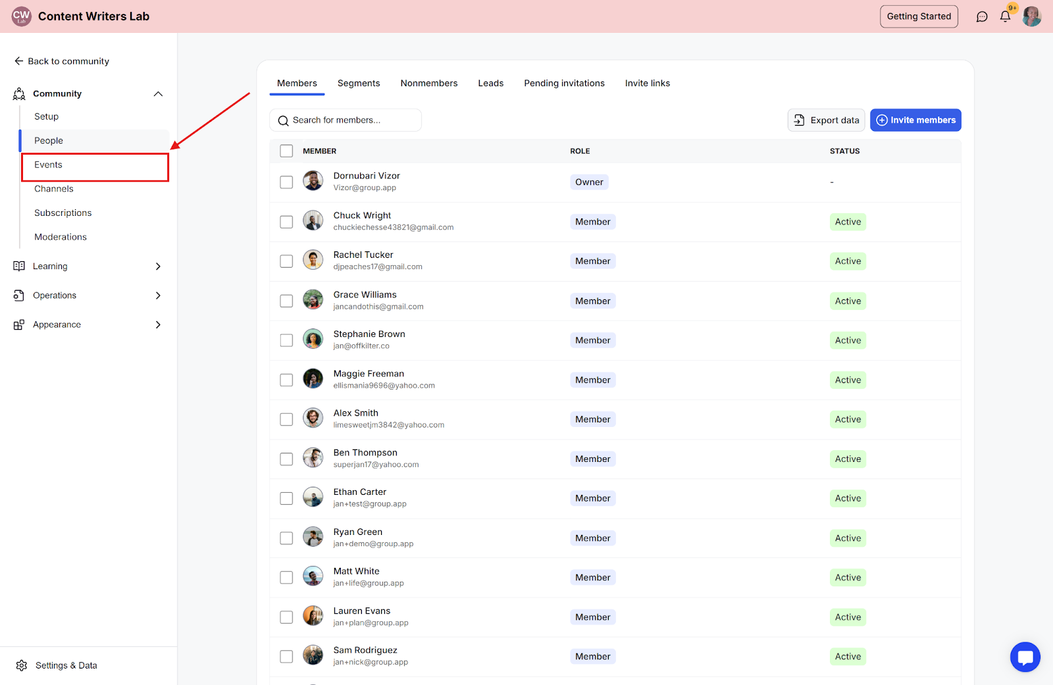Open Dornubari Vizor's avatar

pyautogui.click(x=313, y=180)
